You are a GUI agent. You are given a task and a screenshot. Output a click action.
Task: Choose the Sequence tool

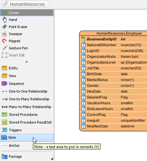(x=27, y=84)
